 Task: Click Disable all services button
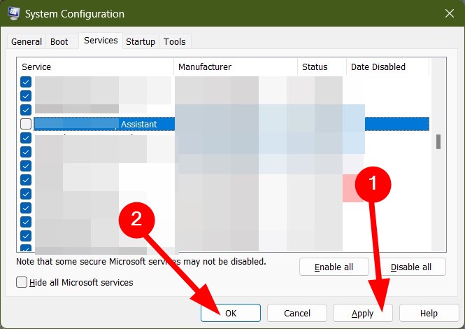click(411, 267)
